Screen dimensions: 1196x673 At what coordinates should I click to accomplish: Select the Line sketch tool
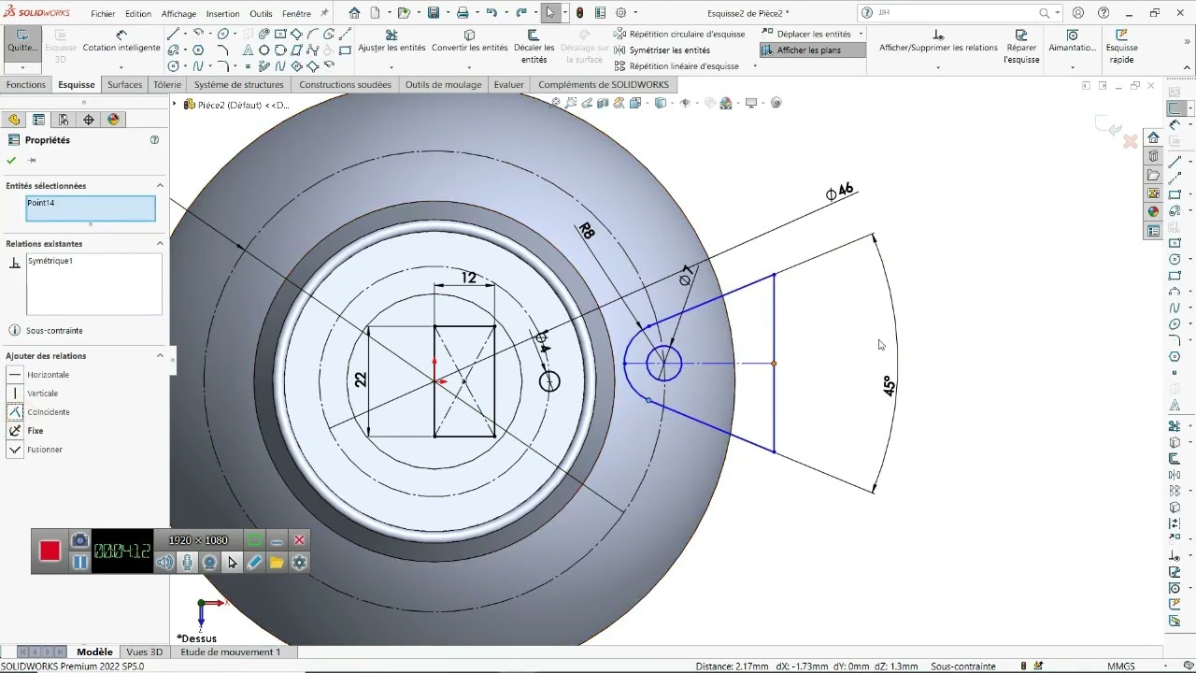(174, 34)
